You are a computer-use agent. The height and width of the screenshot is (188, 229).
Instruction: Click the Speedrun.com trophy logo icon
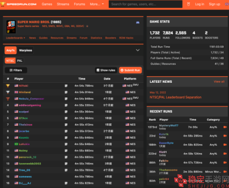click(3, 4)
